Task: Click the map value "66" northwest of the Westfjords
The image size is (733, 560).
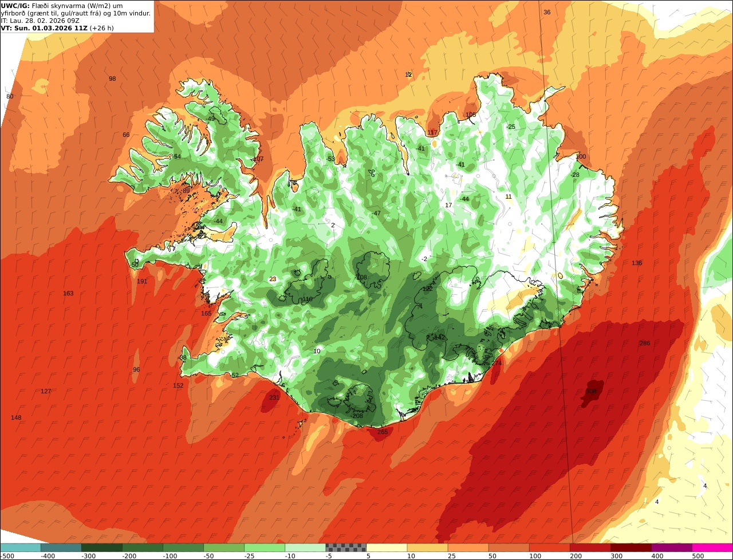Action: point(126,135)
